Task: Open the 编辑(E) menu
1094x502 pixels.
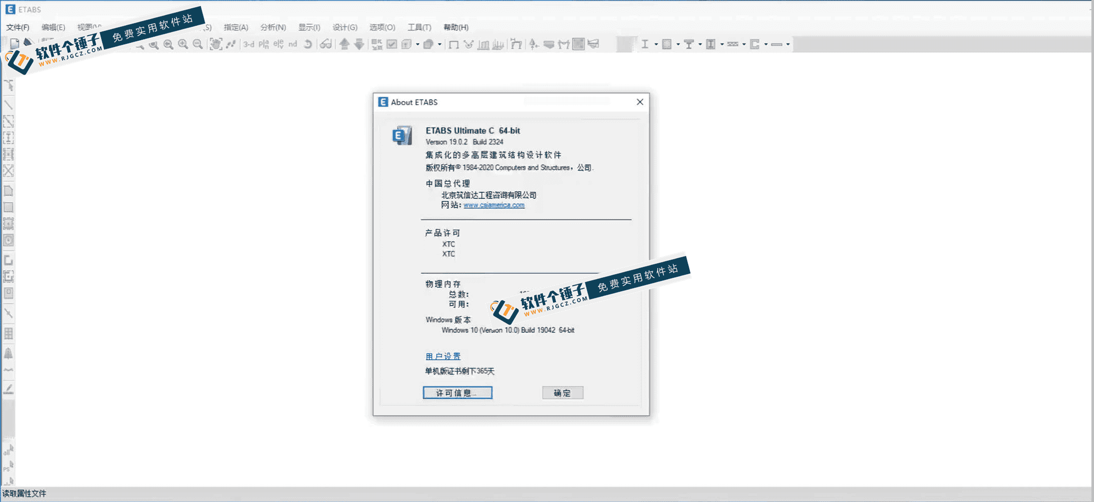Action: tap(53, 27)
